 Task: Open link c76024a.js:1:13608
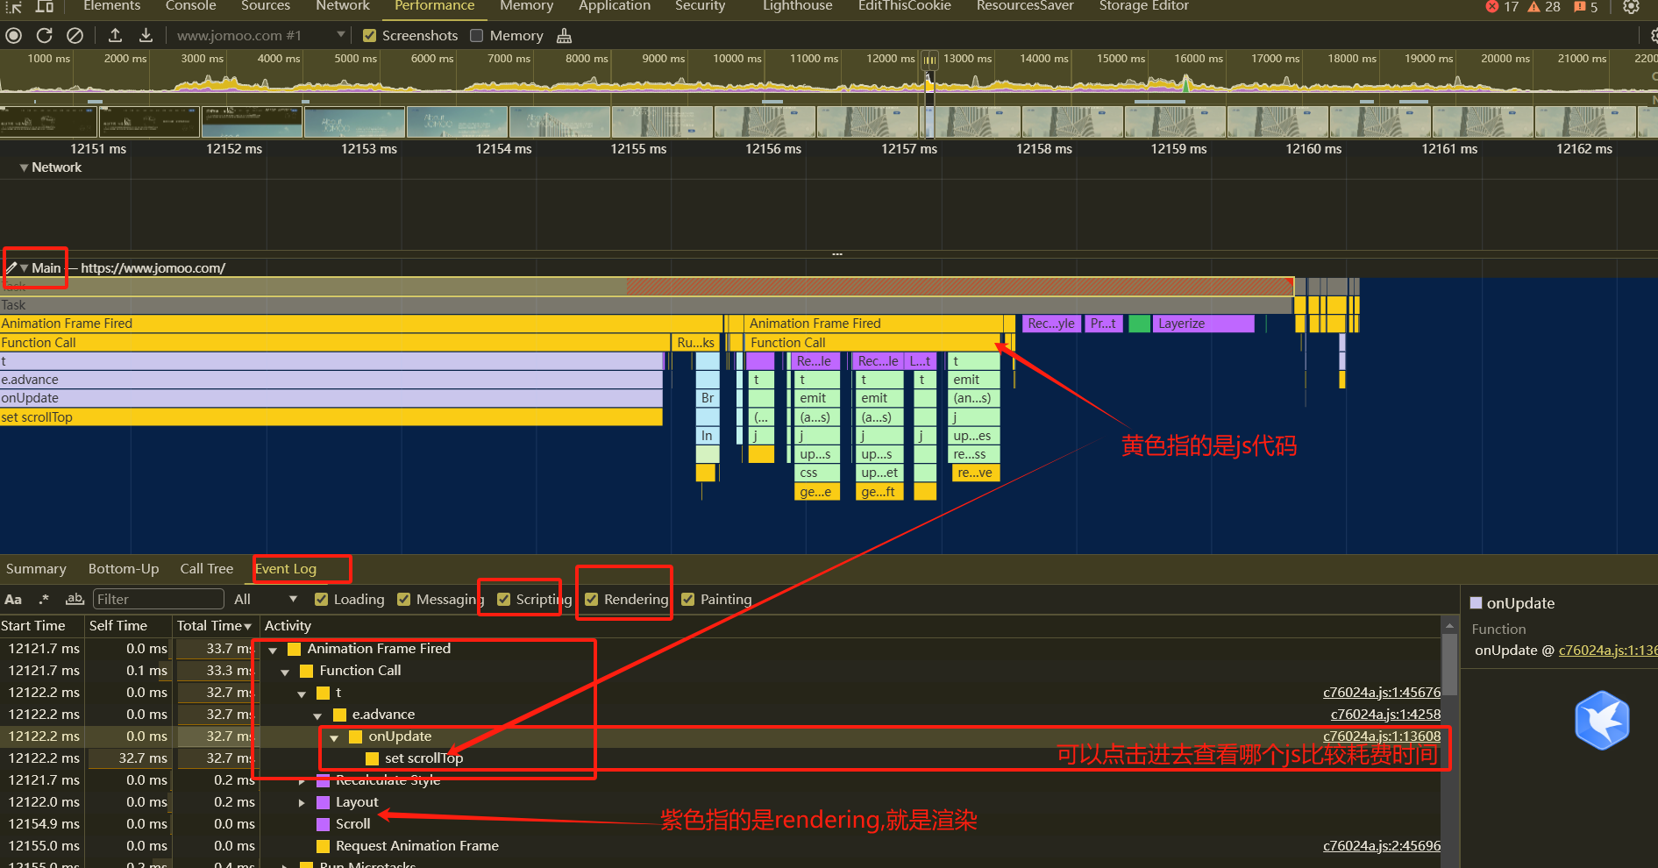pyautogui.click(x=1382, y=736)
